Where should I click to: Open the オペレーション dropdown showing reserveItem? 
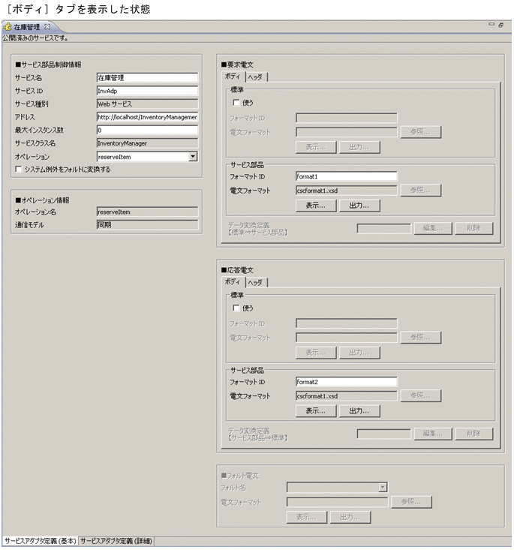(x=193, y=156)
